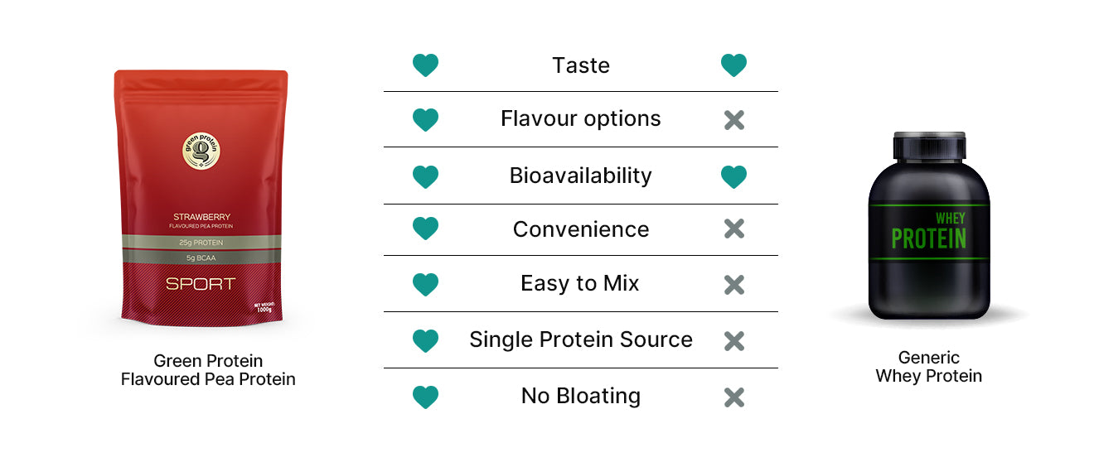Click the Taste row label
Screen dimensions: 1094x462
tap(580, 65)
